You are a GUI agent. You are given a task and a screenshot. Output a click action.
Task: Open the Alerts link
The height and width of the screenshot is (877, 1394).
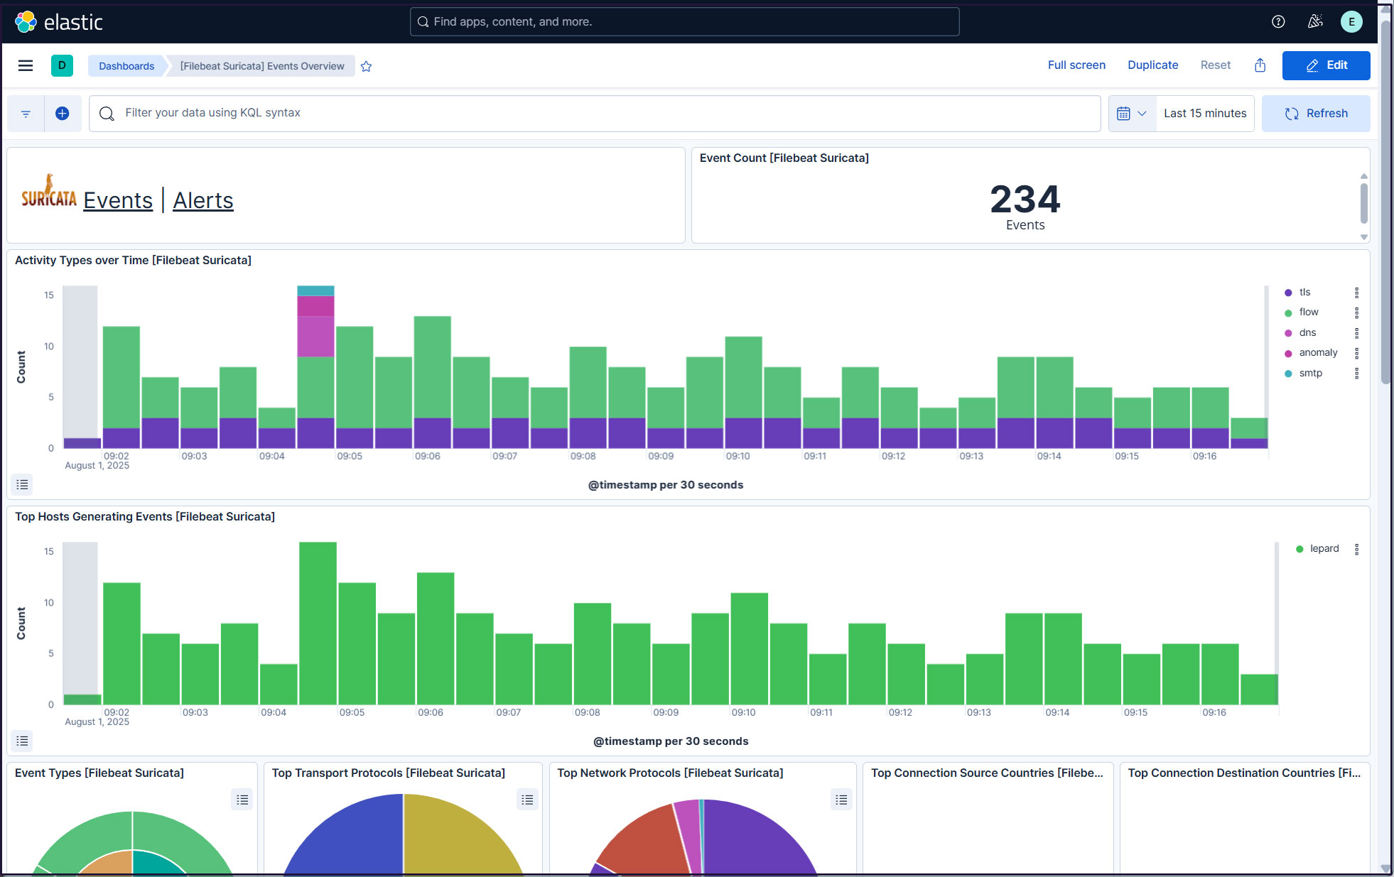coord(203,200)
